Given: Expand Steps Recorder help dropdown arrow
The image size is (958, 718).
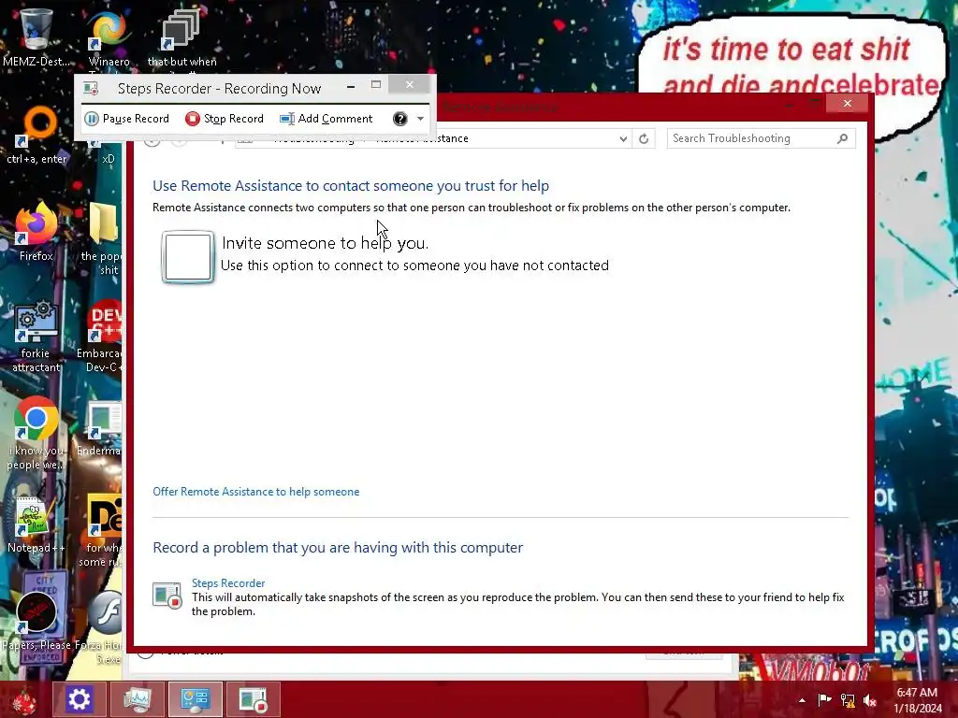Looking at the screenshot, I should pyautogui.click(x=420, y=119).
